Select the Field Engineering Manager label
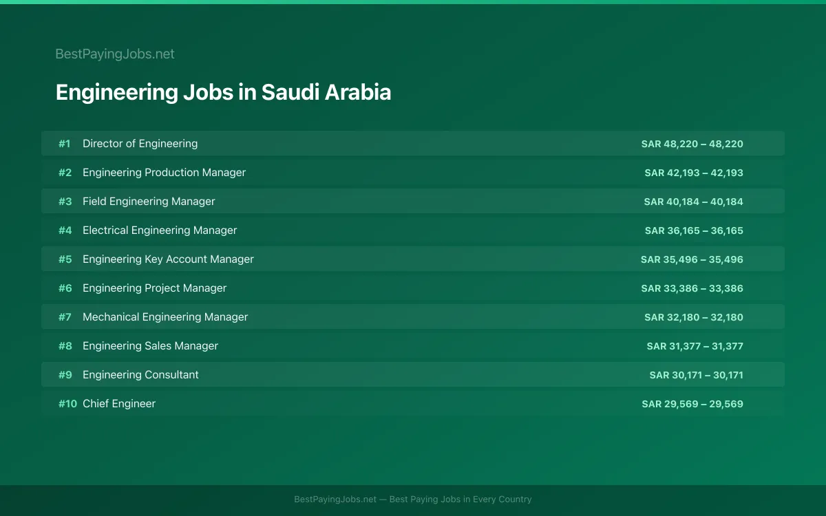The height and width of the screenshot is (516, 826). coord(149,202)
